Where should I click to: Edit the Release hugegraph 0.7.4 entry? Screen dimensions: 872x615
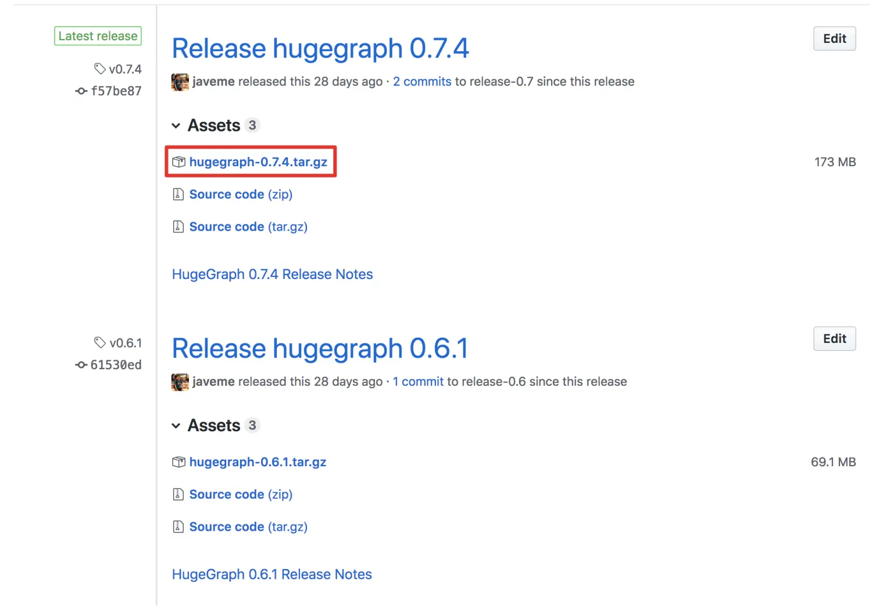(x=834, y=38)
